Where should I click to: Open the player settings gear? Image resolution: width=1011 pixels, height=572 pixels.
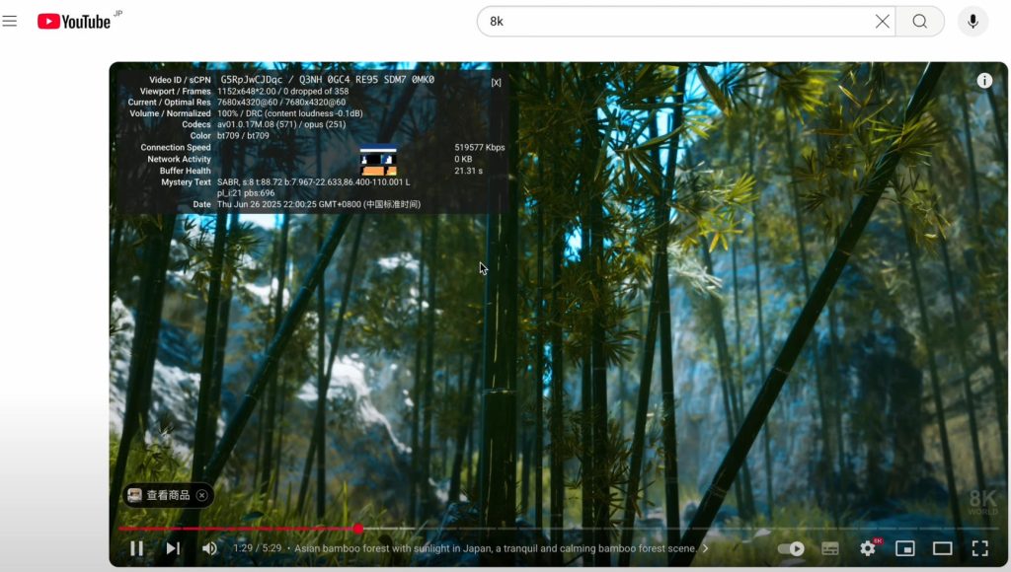tap(868, 548)
